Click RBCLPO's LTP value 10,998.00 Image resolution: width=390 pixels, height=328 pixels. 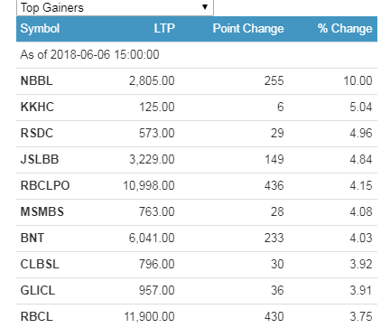149,185
